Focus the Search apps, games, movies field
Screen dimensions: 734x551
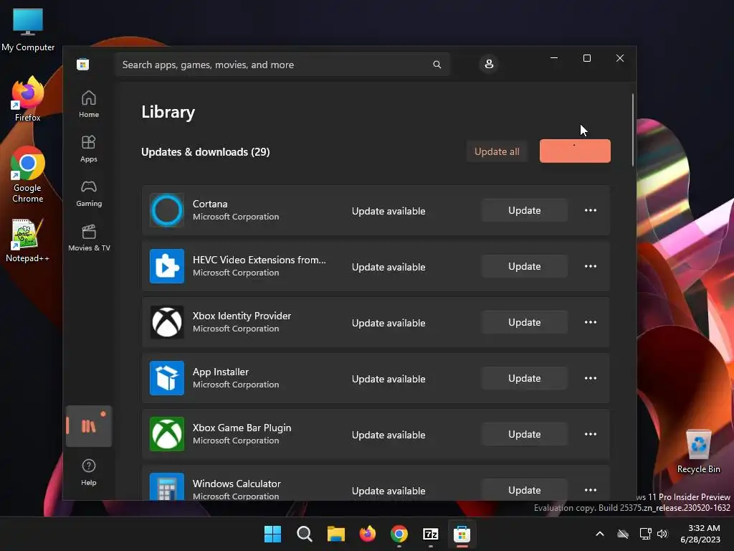tap(282, 65)
